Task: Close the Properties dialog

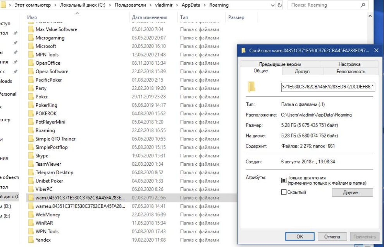Action: tap(376, 51)
